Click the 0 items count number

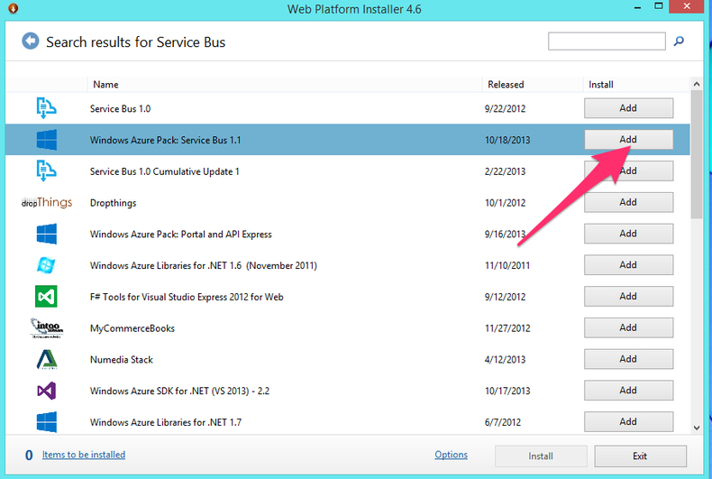[29, 455]
